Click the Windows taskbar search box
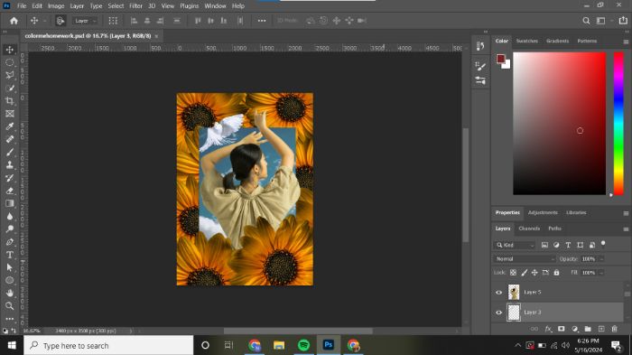 [109, 346]
